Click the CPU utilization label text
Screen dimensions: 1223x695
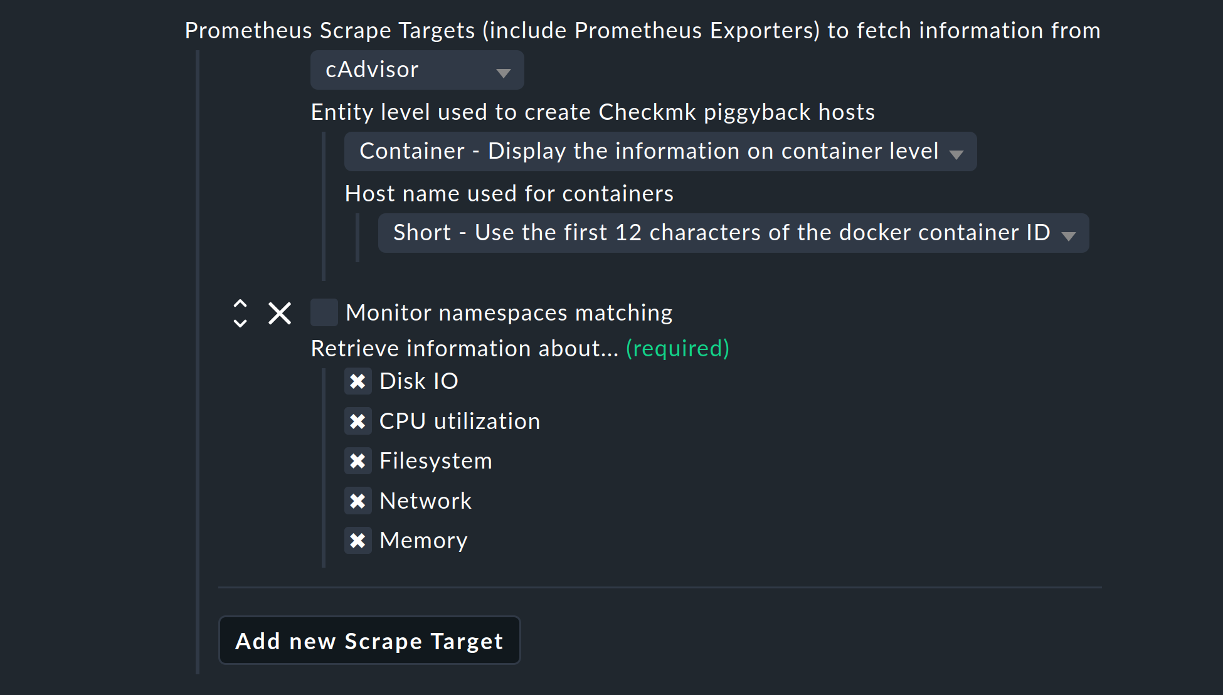tap(459, 422)
